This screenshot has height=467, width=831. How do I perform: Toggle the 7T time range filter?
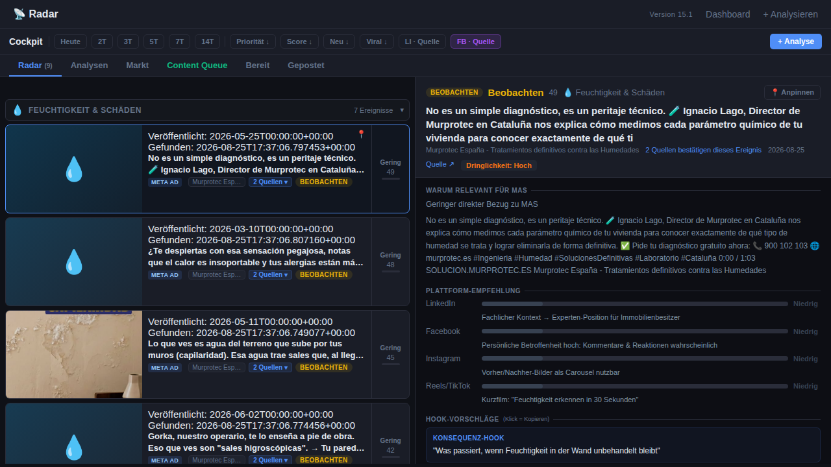pyautogui.click(x=180, y=42)
